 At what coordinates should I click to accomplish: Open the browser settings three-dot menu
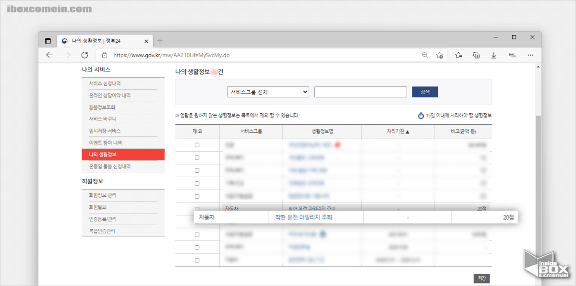click(x=530, y=55)
